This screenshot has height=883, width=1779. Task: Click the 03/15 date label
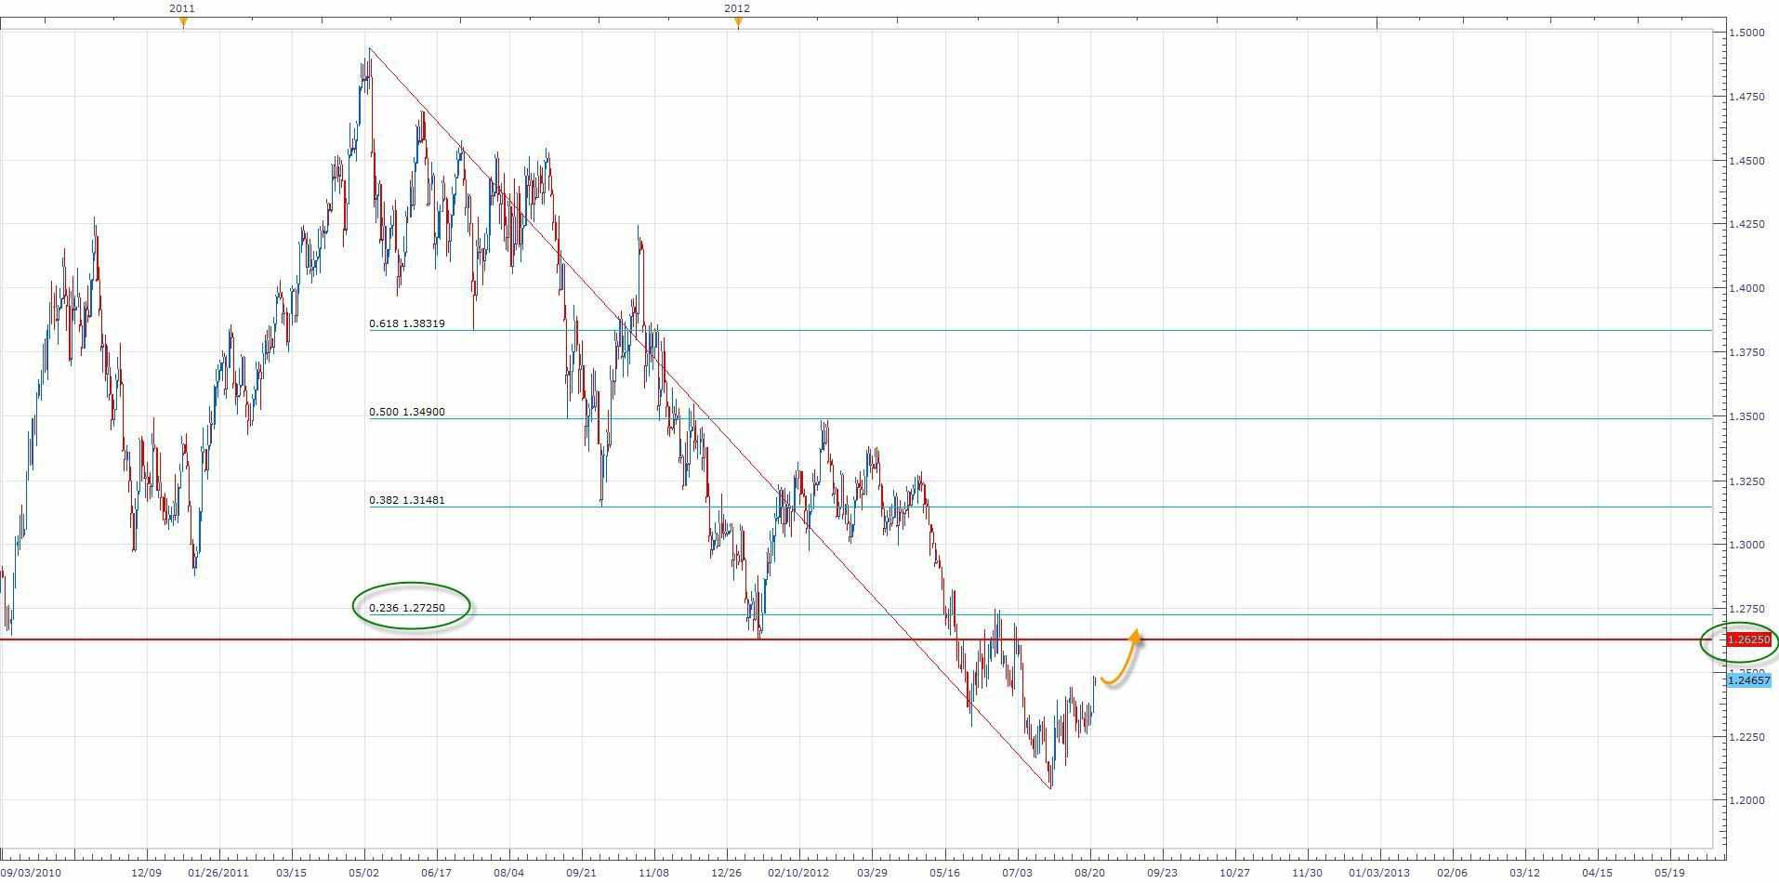pos(292,873)
